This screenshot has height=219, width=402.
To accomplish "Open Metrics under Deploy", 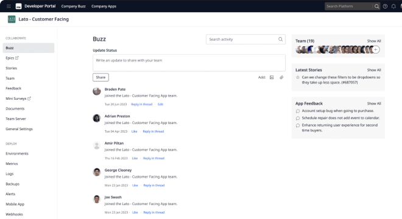I will (x=12, y=164).
